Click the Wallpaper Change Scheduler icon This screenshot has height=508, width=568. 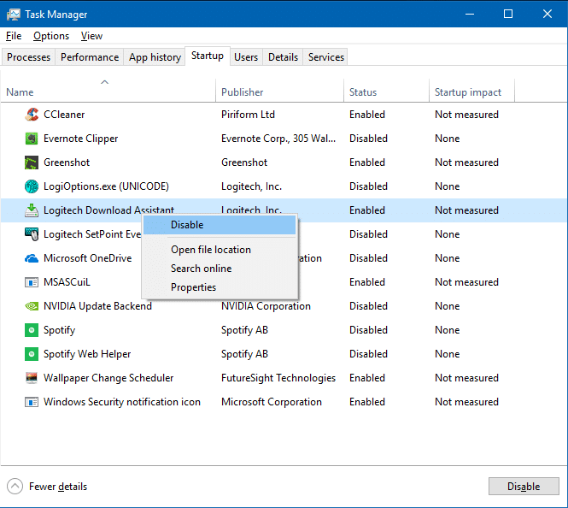click(32, 378)
